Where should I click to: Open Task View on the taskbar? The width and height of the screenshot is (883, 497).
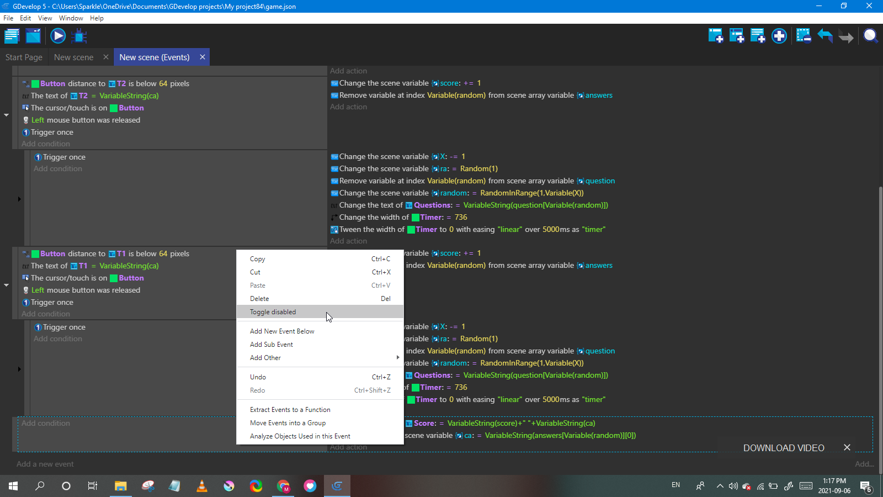click(x=93, y=486)
